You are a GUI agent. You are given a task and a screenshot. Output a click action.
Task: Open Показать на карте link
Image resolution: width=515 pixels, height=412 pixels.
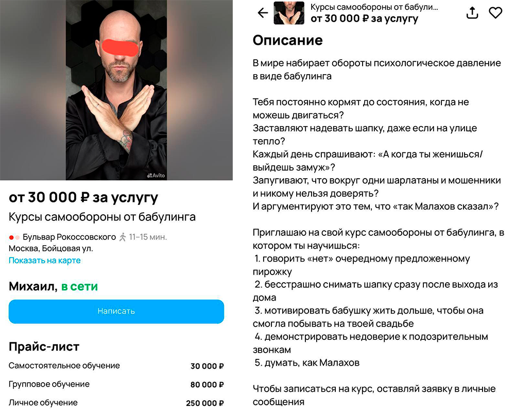tap(44, 260)
